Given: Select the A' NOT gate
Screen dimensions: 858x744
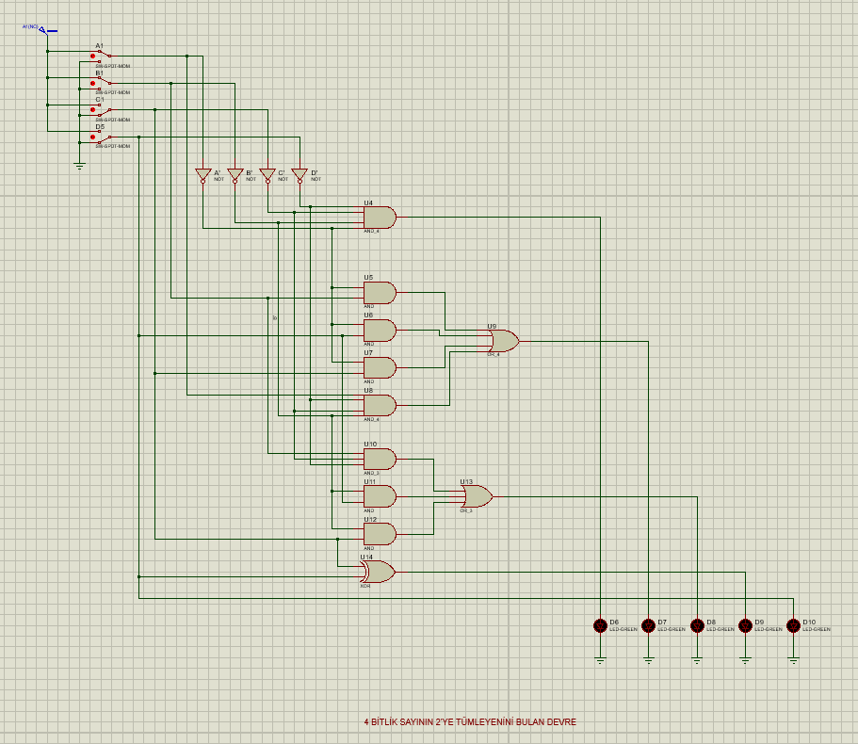Looking at the screenshot, I should point(203,175).
